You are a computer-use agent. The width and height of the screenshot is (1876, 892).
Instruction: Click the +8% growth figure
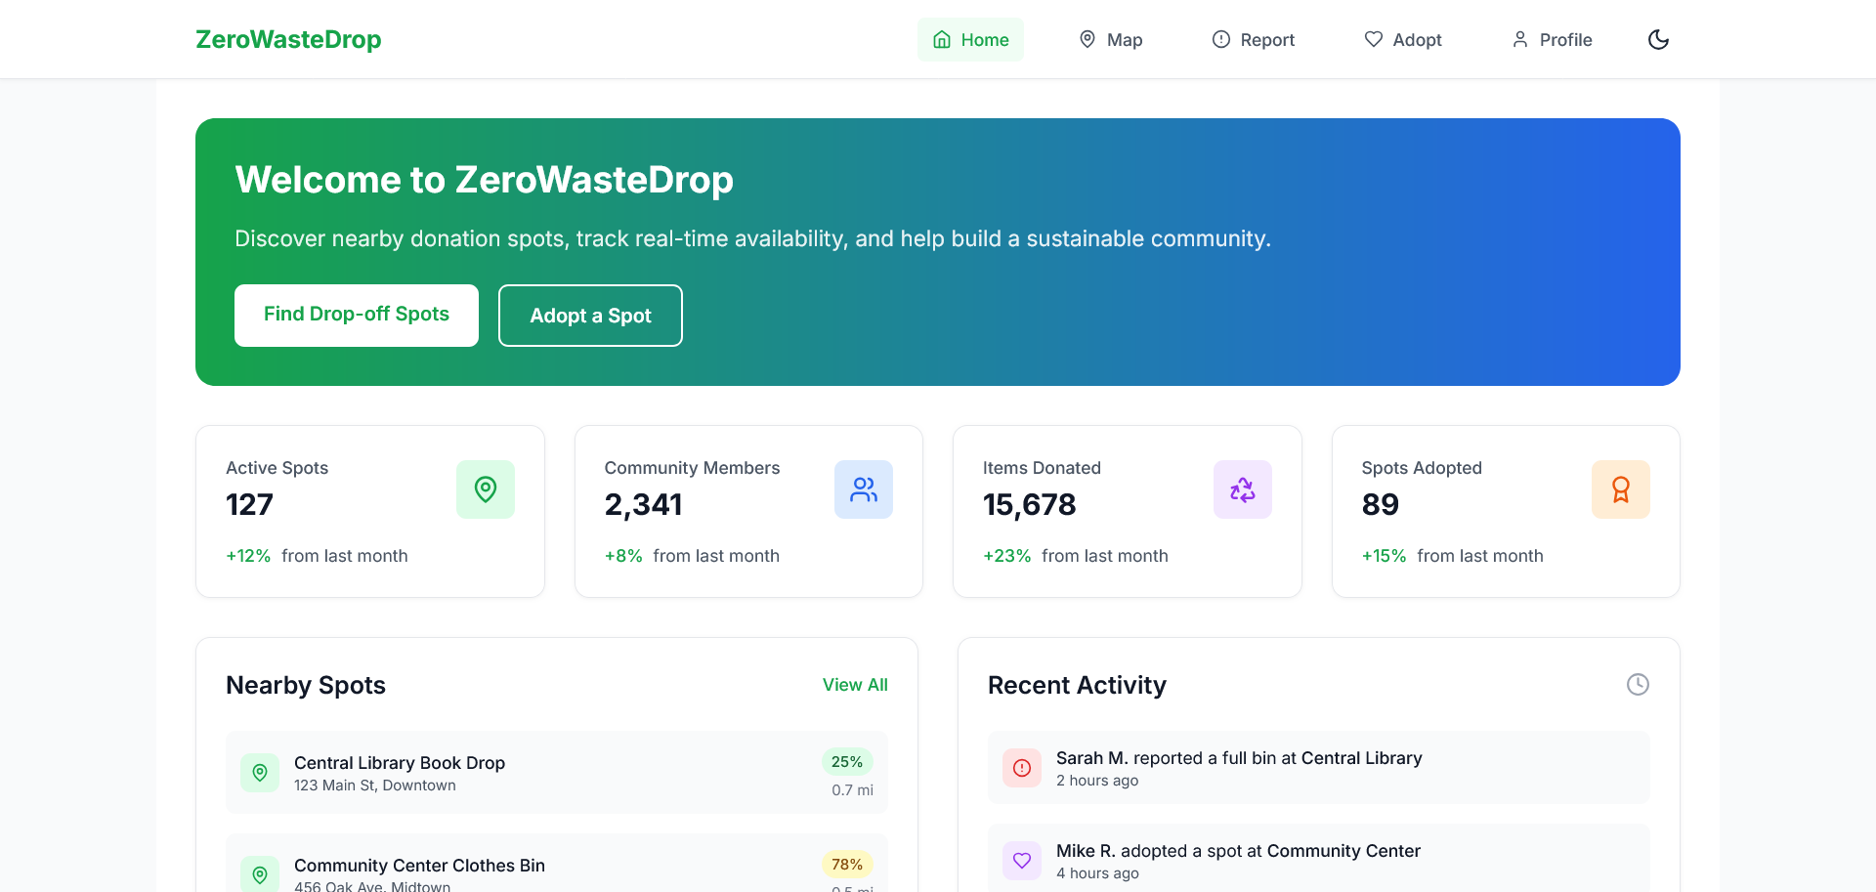[623, 556]
